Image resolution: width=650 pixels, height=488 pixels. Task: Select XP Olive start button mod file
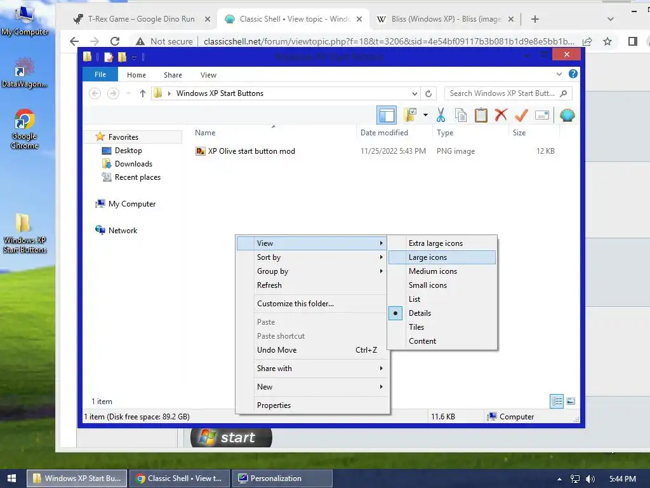251,151
